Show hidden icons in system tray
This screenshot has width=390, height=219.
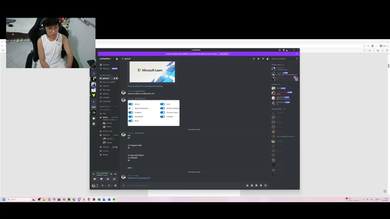tap(363, 200)
